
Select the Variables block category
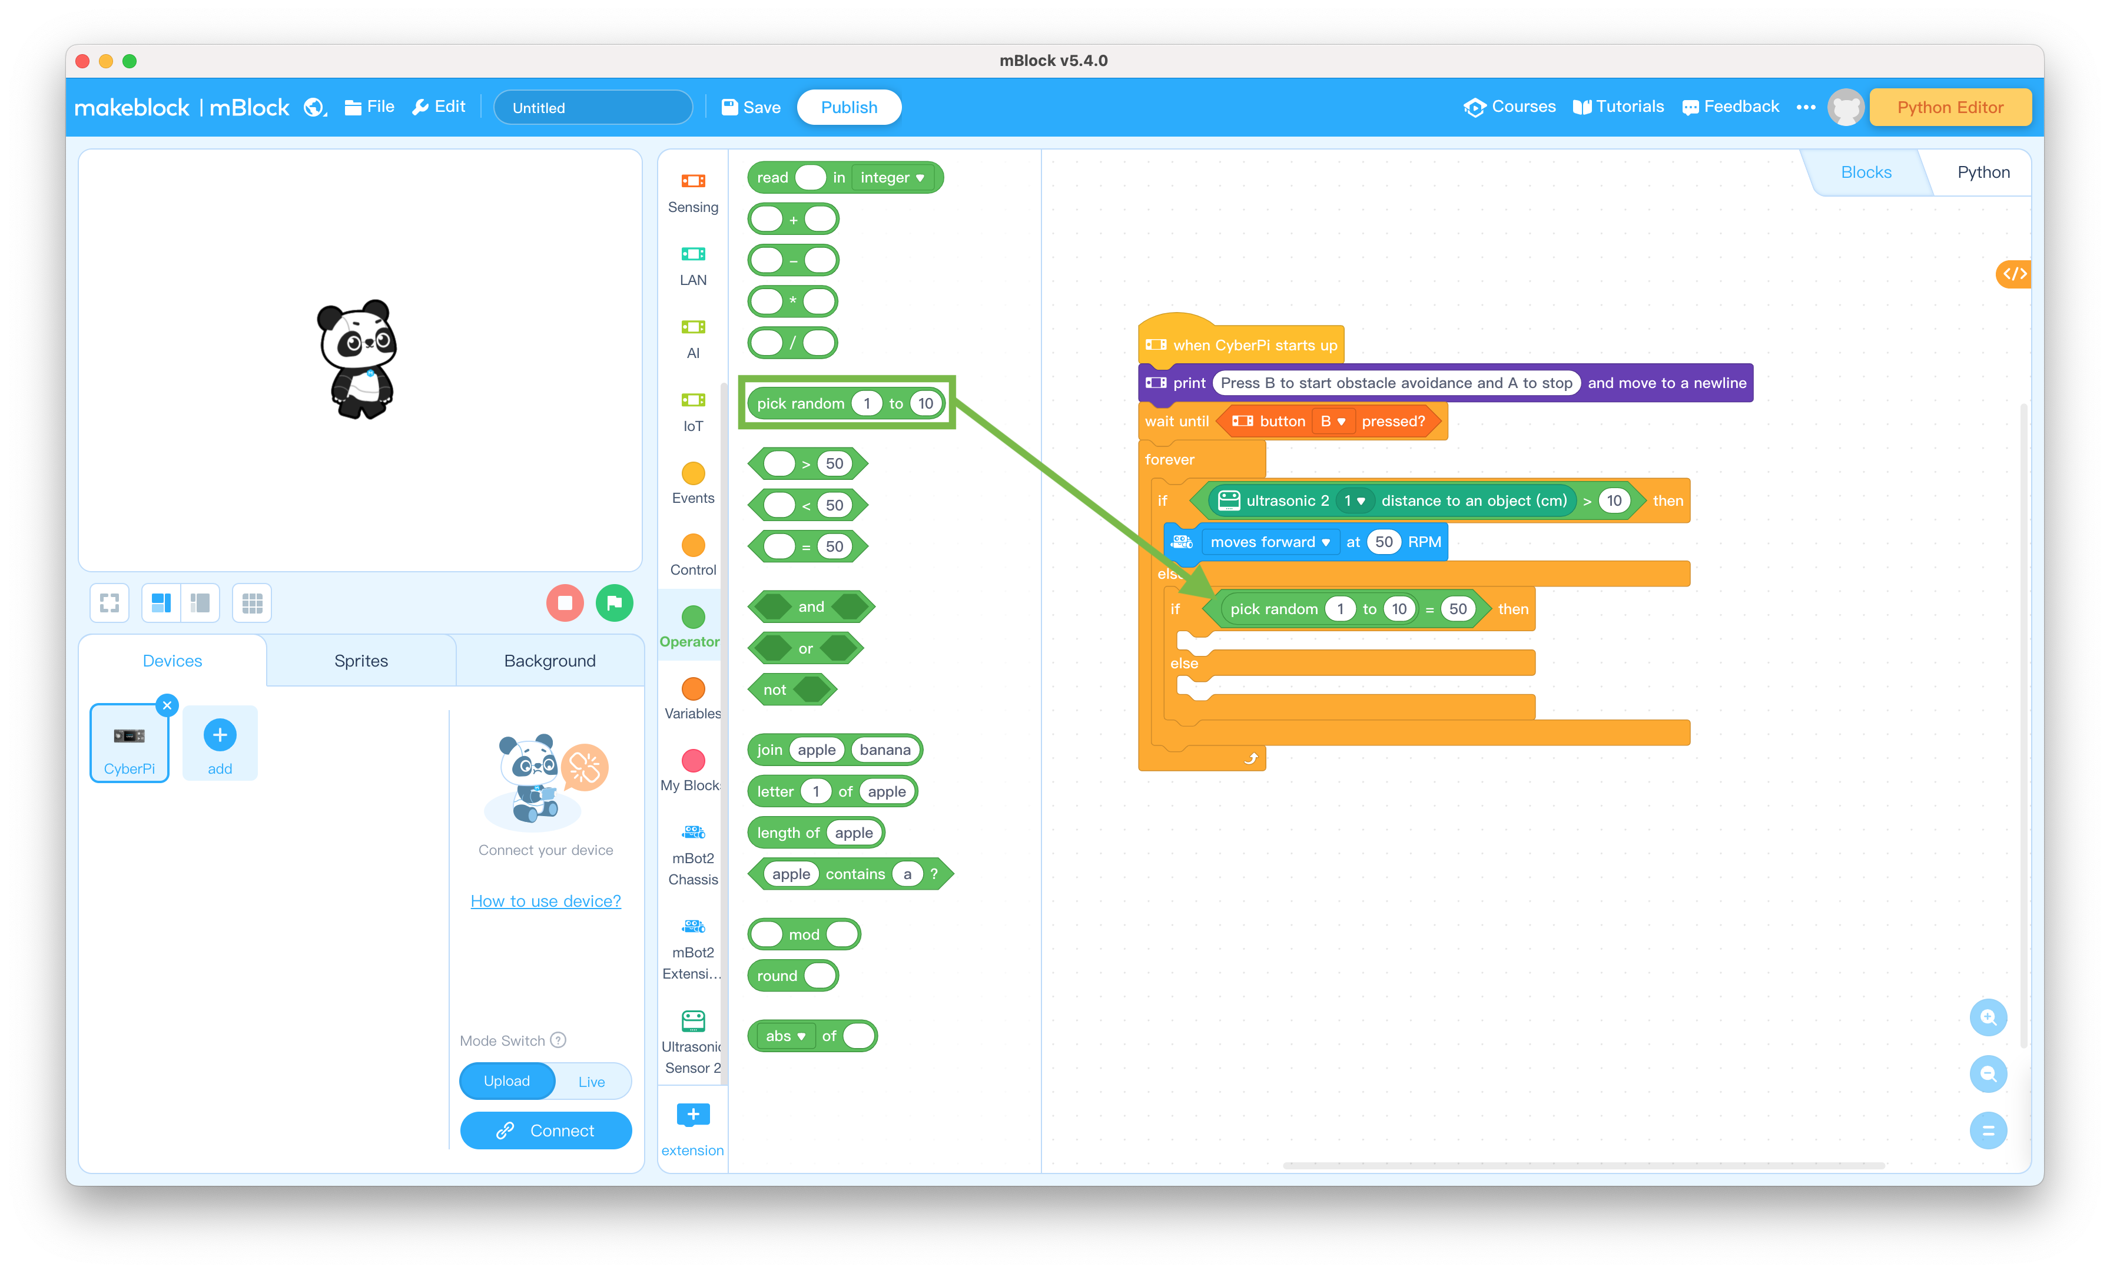(x=693, y=699)
